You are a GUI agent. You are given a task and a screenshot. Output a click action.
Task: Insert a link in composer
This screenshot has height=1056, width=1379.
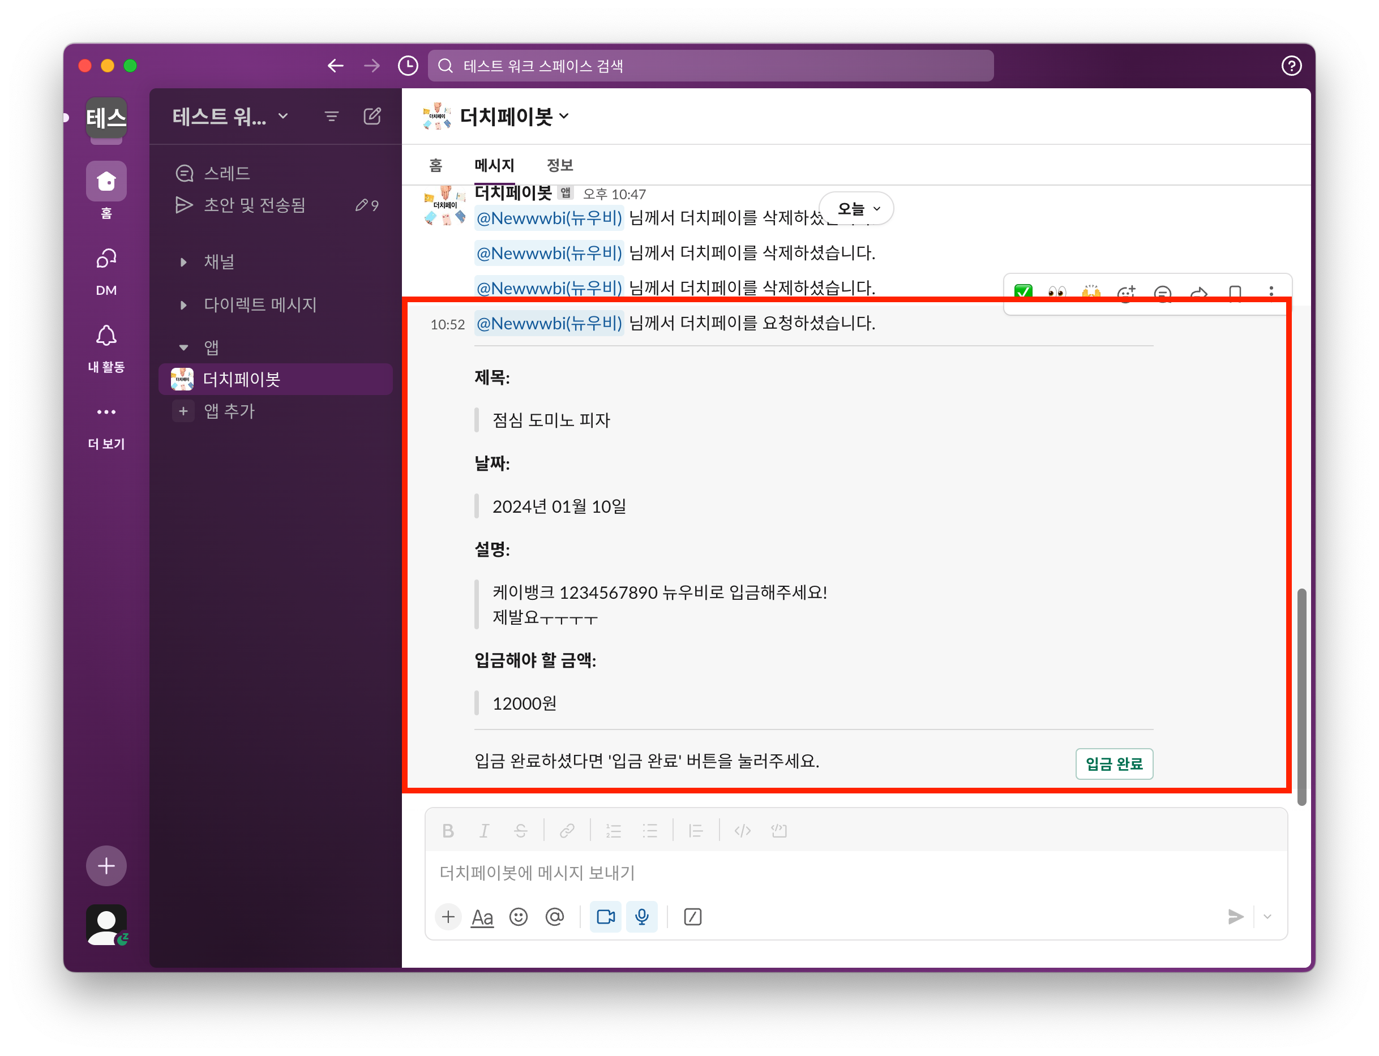pyautogui.click(x=567, y=830)
